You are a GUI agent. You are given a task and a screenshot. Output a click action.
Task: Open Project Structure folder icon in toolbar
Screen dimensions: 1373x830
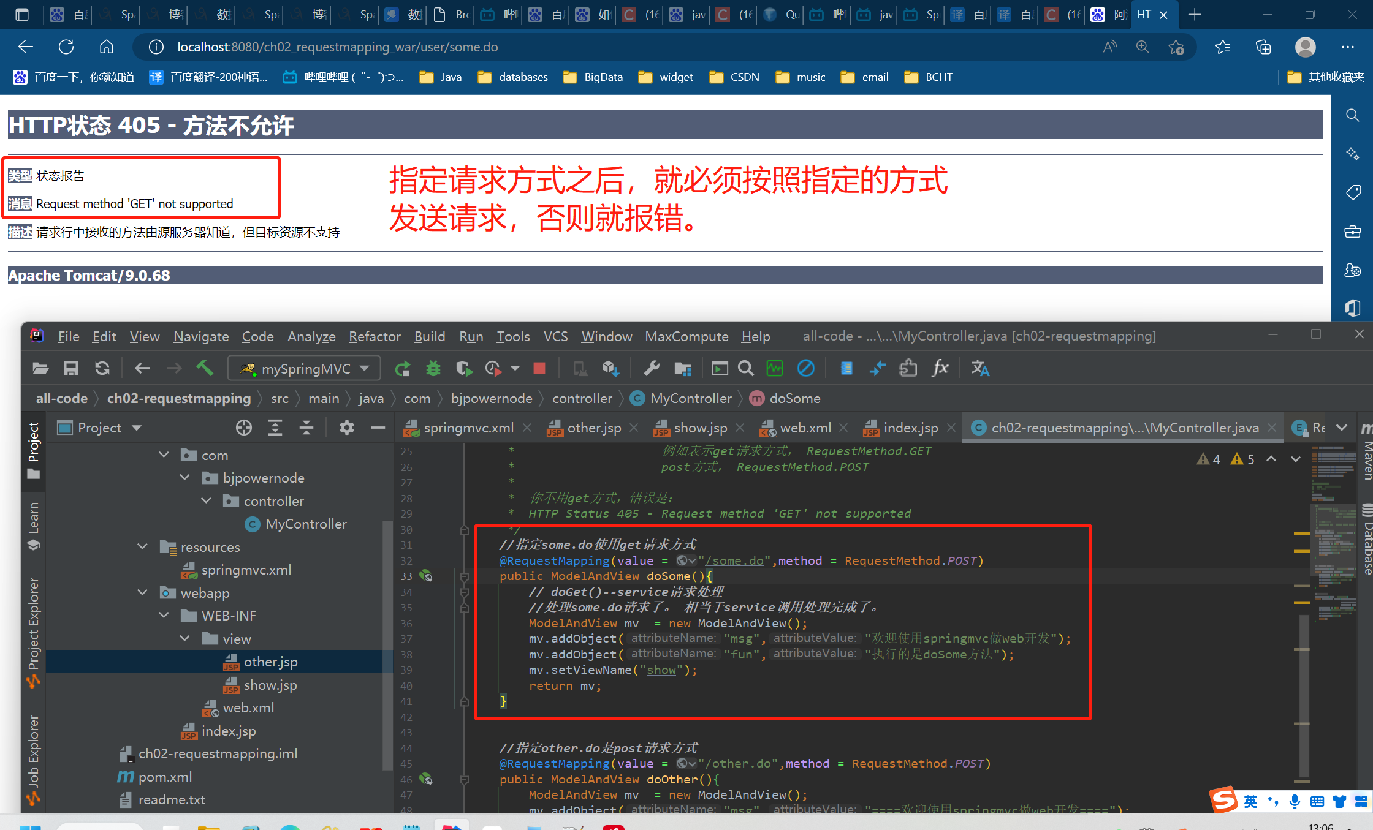682,368
